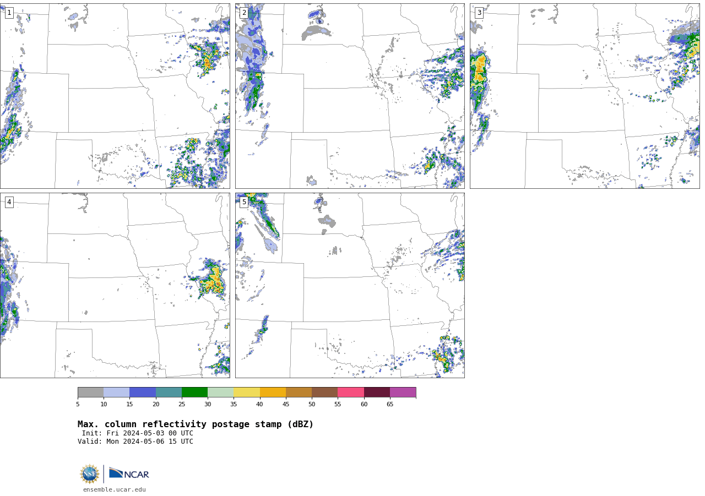Click the gray 5-10 dBZ color swatch
Viewport: 705px width, 496px height.
click(90, 392)
